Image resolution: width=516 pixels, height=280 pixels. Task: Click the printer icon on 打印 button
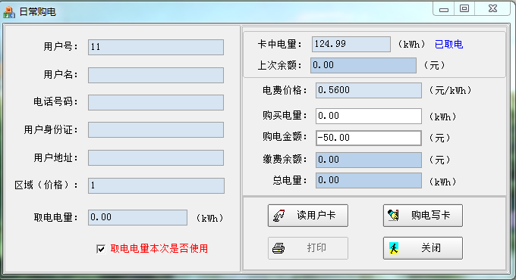point(278,247)
